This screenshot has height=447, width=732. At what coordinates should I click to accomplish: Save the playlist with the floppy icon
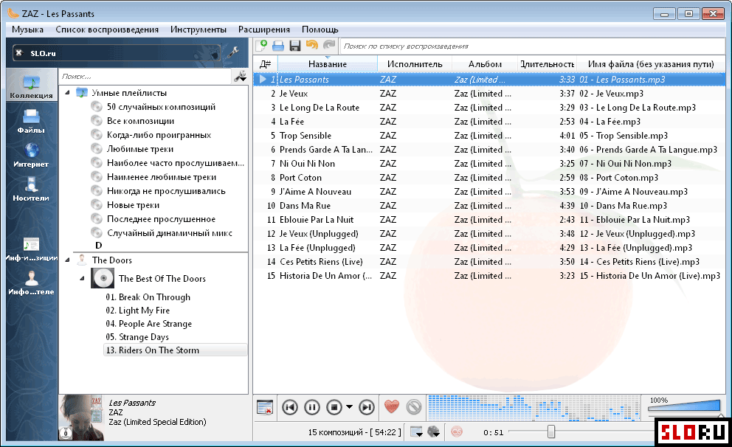(x=295, y=46)
